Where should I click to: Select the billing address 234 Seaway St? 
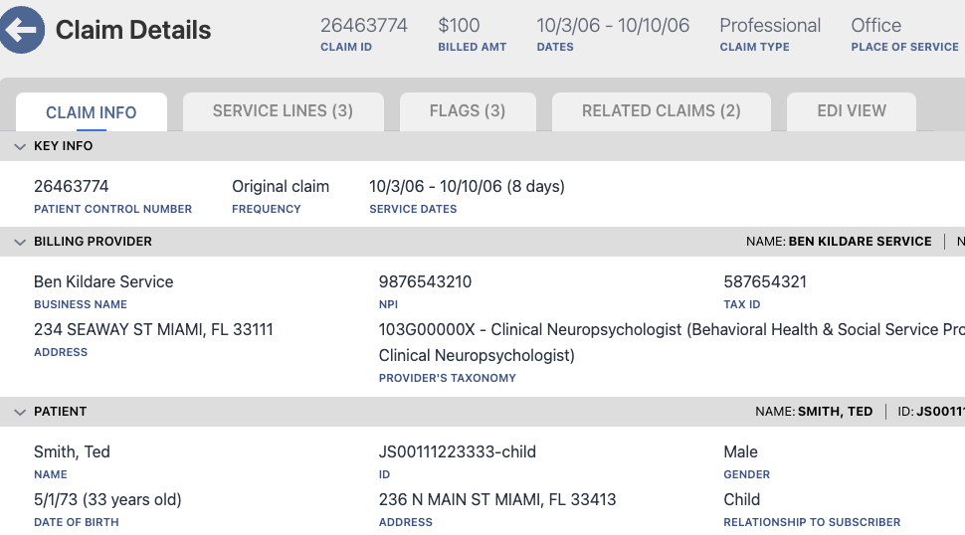pos(153,329)
